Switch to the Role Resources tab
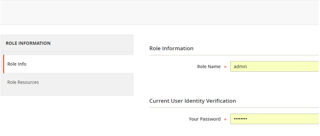 coord(23,82)
